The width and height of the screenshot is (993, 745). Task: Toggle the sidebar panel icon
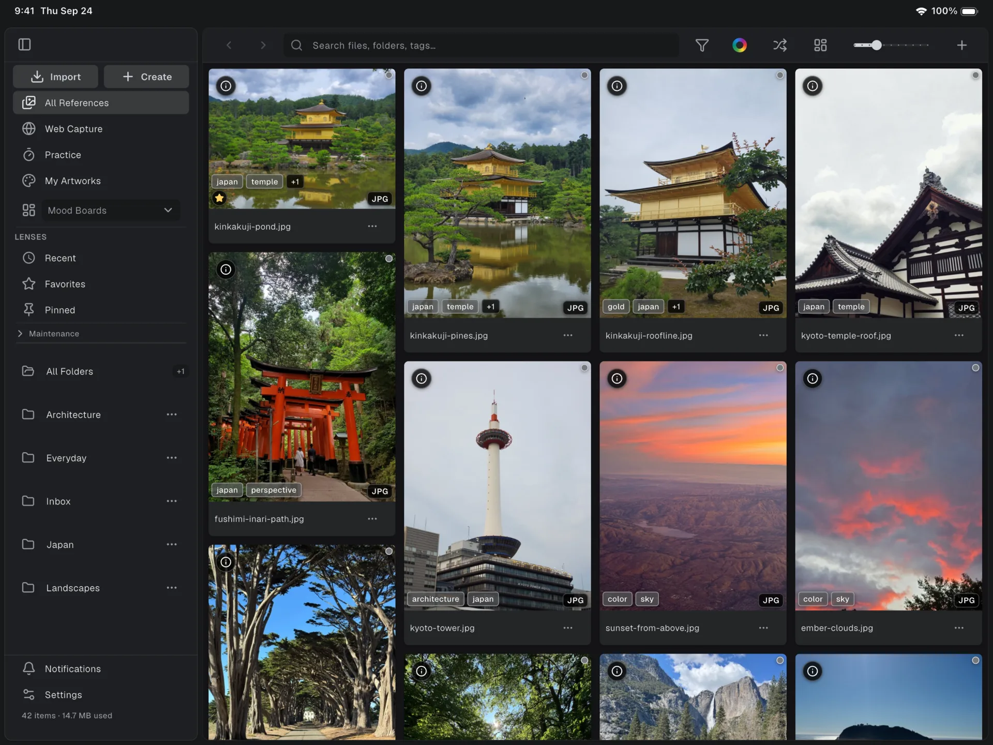click(x=24, y=44)
